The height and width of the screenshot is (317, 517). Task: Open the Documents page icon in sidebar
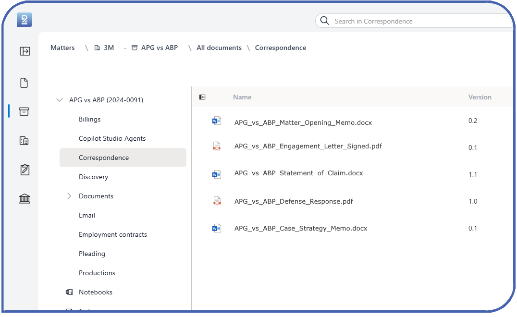coord(24,83)
